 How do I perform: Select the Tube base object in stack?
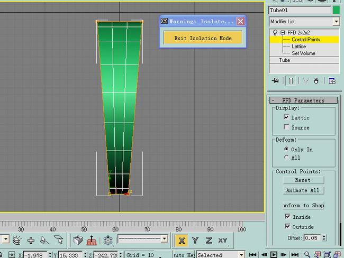point(285,60)
